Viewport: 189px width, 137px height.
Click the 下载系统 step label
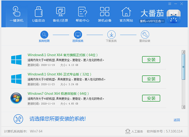coord(111,41)
